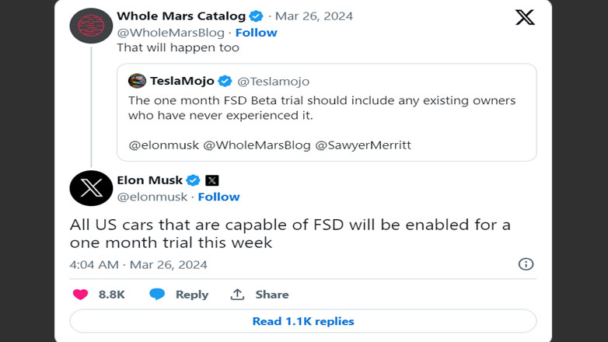
Task: Click Elon Musk verified badge
Action: point(194,180)
